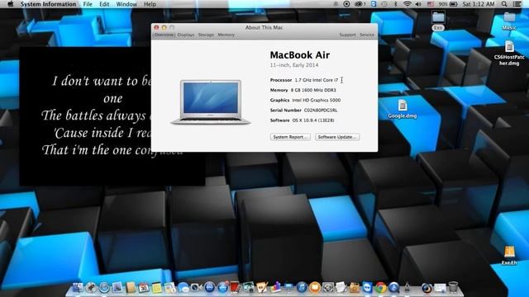Open Keynote from the Dock

[288, 287]
